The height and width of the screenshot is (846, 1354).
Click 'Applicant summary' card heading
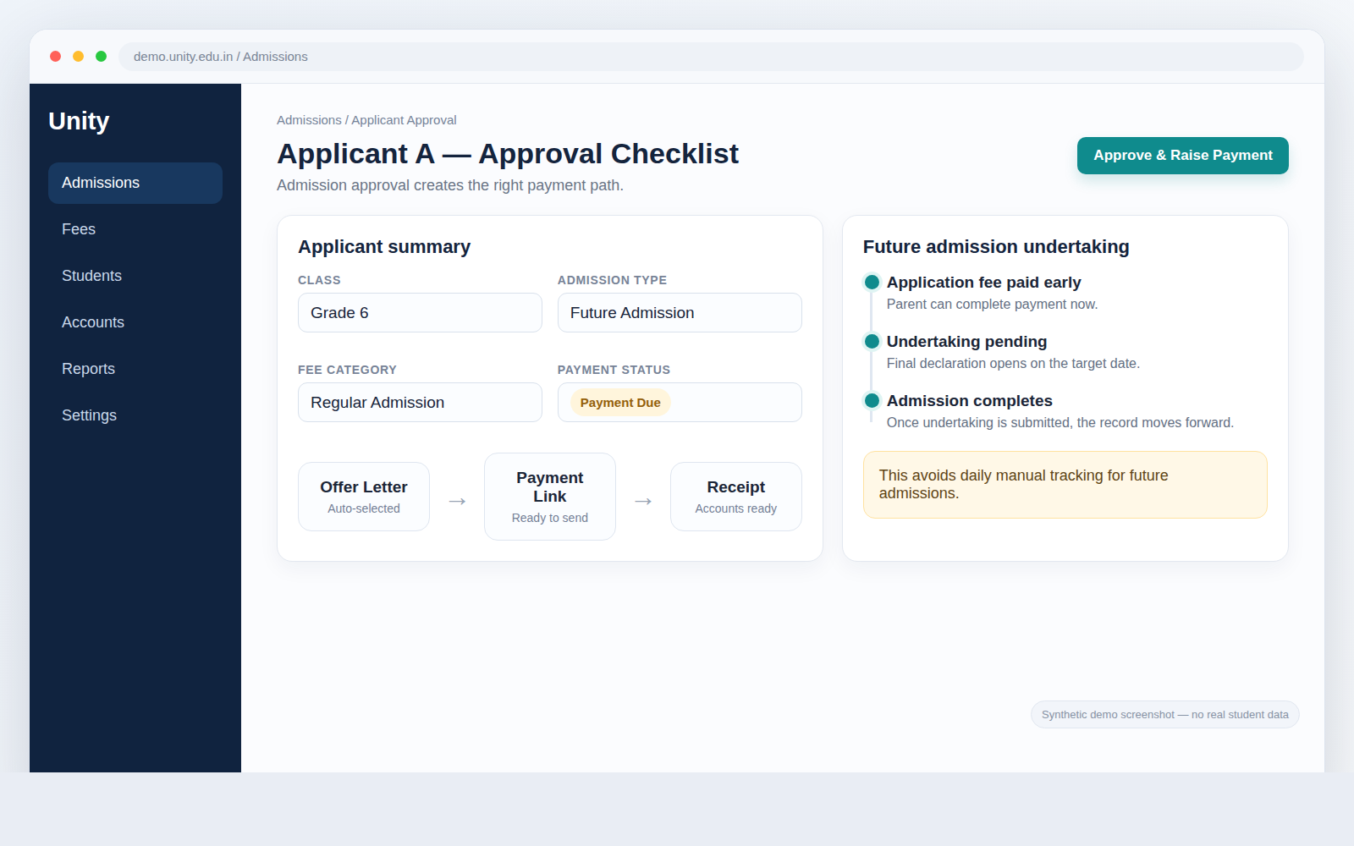click(x=384, y=247)
